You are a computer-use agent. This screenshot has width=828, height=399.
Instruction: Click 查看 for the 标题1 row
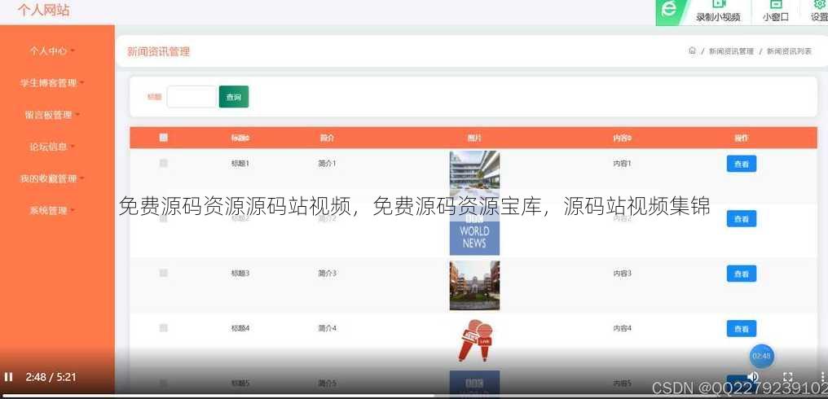coord(742,164)
